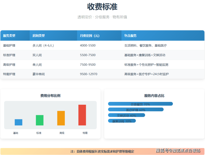
Task: Click the 9500-12970 price cell
Action: (x=88, y=74)
